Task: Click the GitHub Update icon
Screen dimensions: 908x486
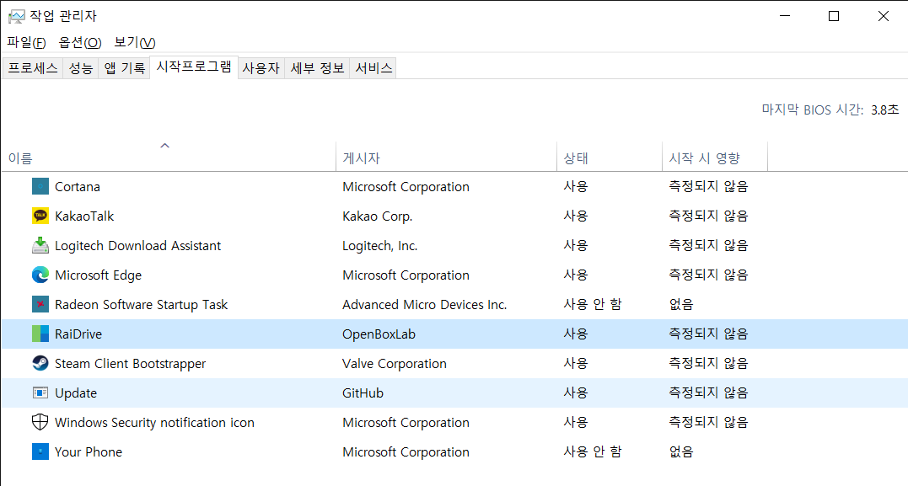Action: [40, 393]
